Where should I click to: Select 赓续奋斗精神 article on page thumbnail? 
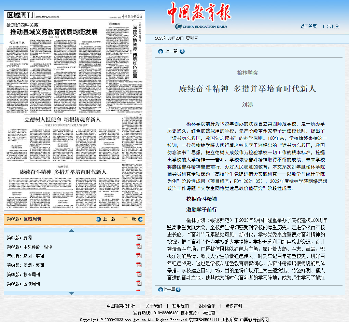pyautogui.click(x=63, y=172)
